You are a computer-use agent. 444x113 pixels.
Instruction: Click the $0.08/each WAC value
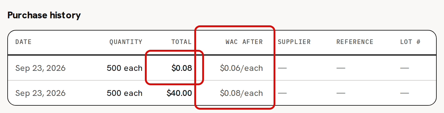tap(241, 93)
